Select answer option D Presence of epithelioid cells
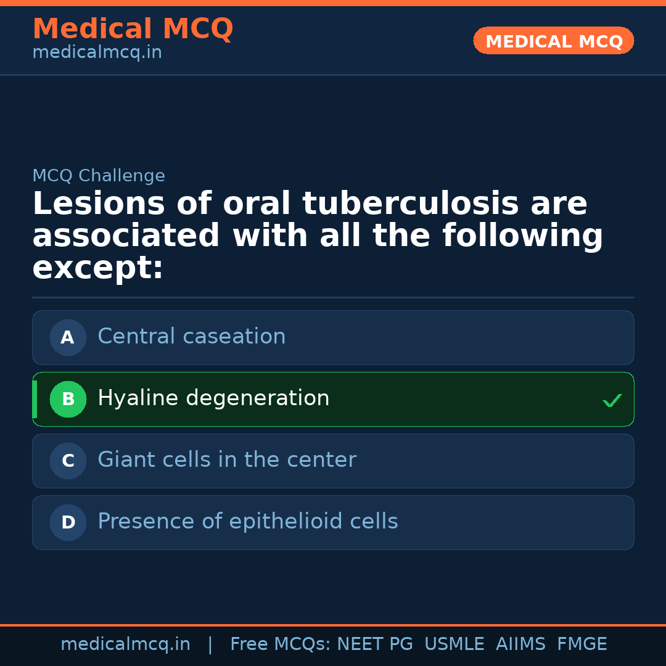Screen dimensions: 666x666 333,522
